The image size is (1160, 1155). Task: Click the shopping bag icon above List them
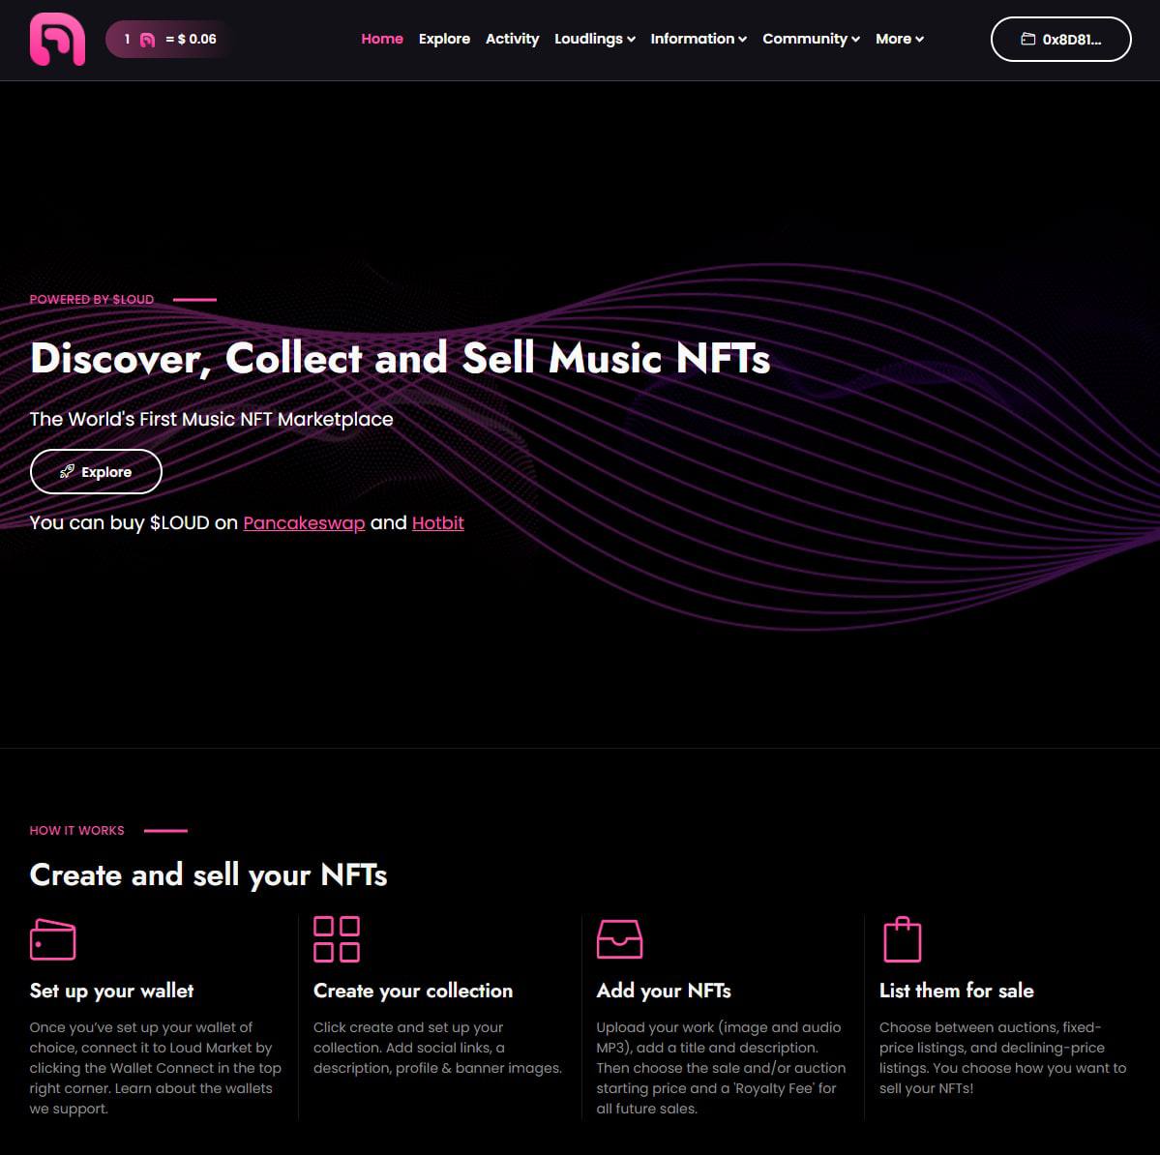903,938
